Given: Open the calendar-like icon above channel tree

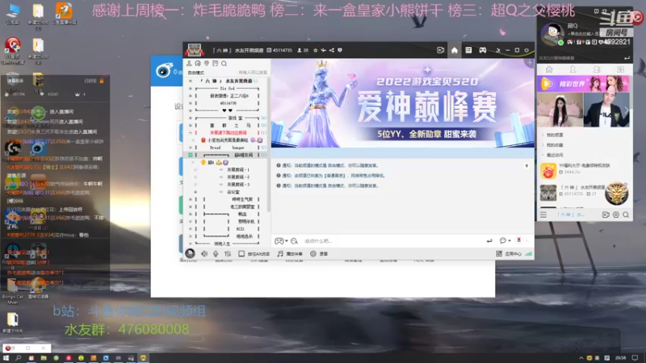Looking at the screenshot, I should coord(215,64).
